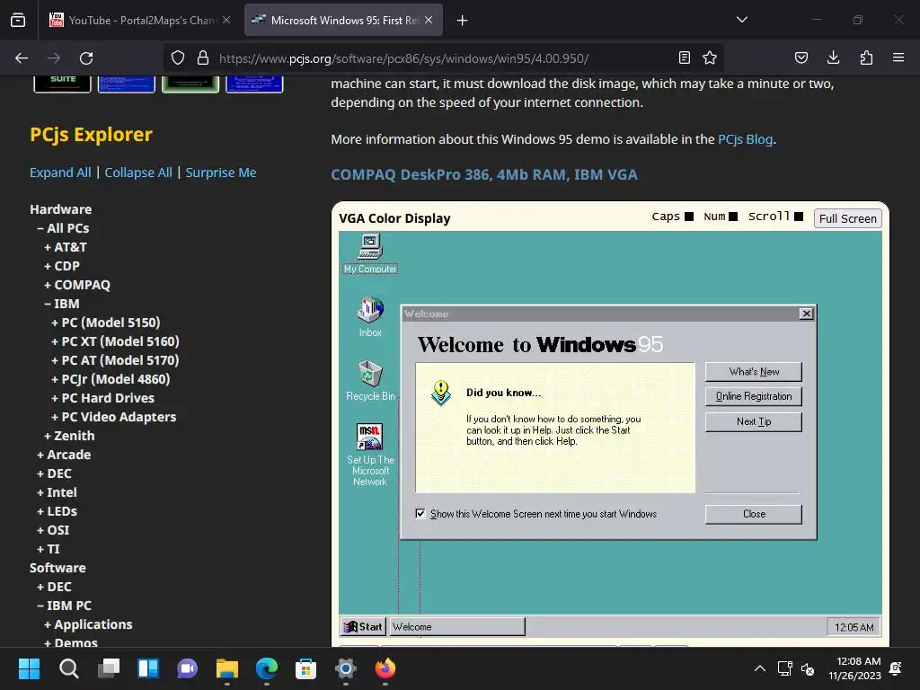Expand the Arcade tree node
The image size is (920, 690).
tap(64, 455)
